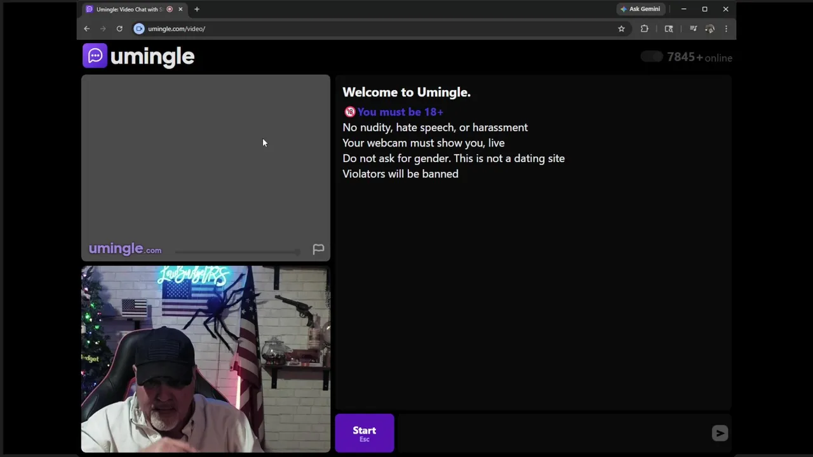Click the Google Lens search icon
Image resolution: width=813 pixels, height=457 pixels.
(x=669, y=29)
